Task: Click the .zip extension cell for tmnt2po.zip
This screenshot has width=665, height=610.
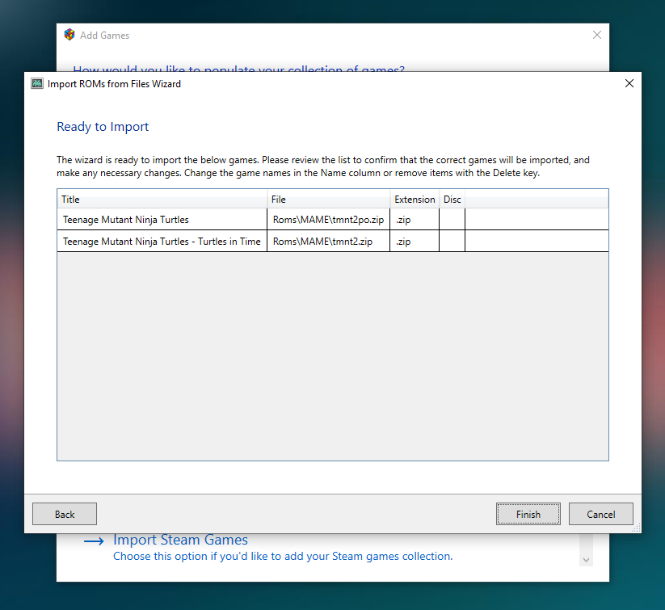Action: [415, 219]
